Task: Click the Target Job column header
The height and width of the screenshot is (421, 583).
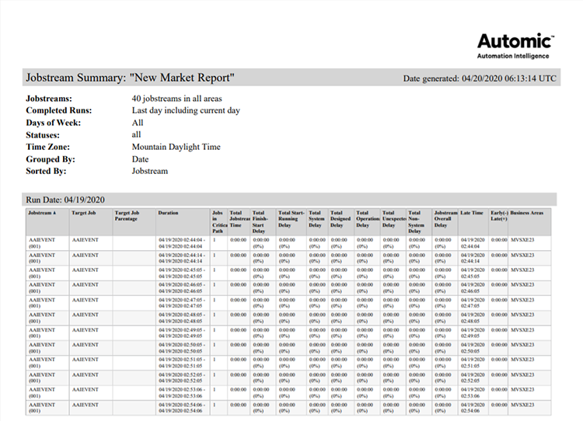Action: [x=85, y=213]
